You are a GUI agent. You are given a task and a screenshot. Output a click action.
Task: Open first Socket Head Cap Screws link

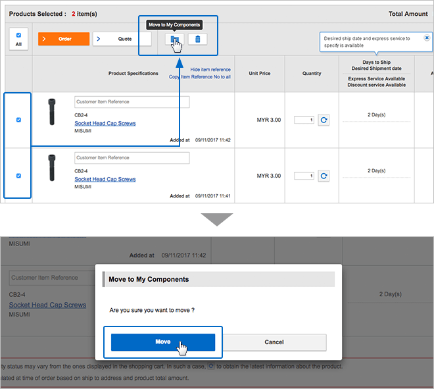[x=105, y=123]
